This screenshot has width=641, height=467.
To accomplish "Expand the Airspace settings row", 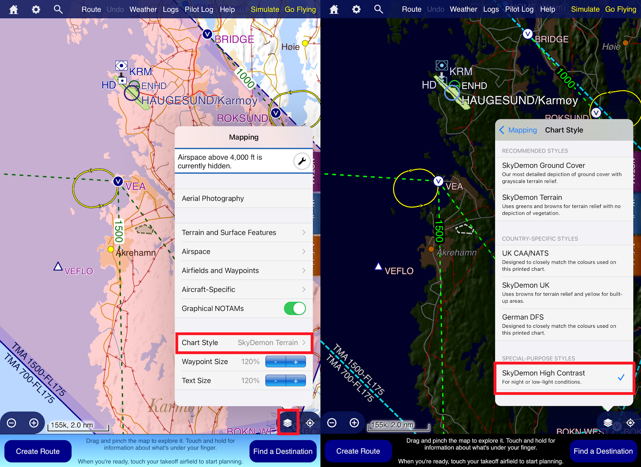I will [x=244, y=252].
